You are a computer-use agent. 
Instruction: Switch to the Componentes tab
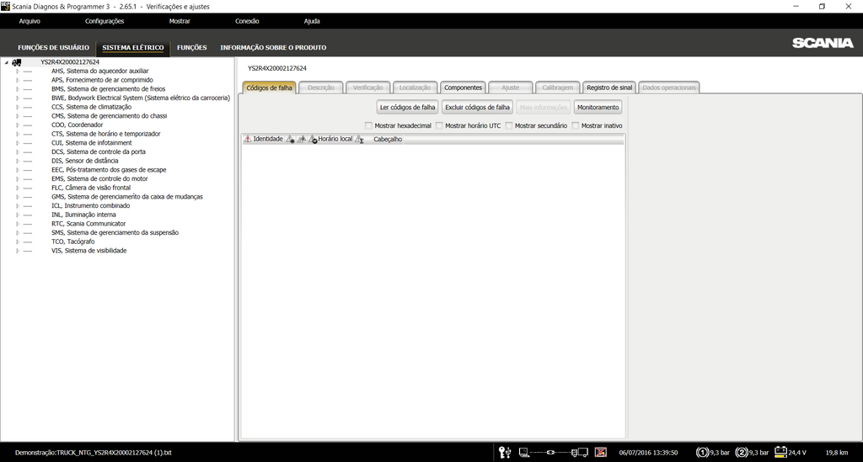[x=463, y=88]
